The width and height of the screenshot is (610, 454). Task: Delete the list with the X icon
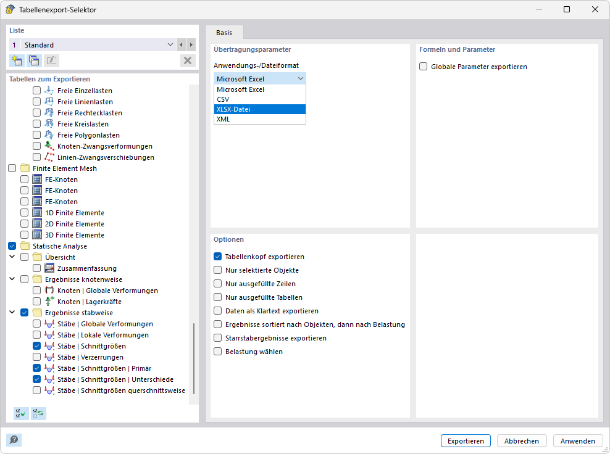tap(188, 60)
